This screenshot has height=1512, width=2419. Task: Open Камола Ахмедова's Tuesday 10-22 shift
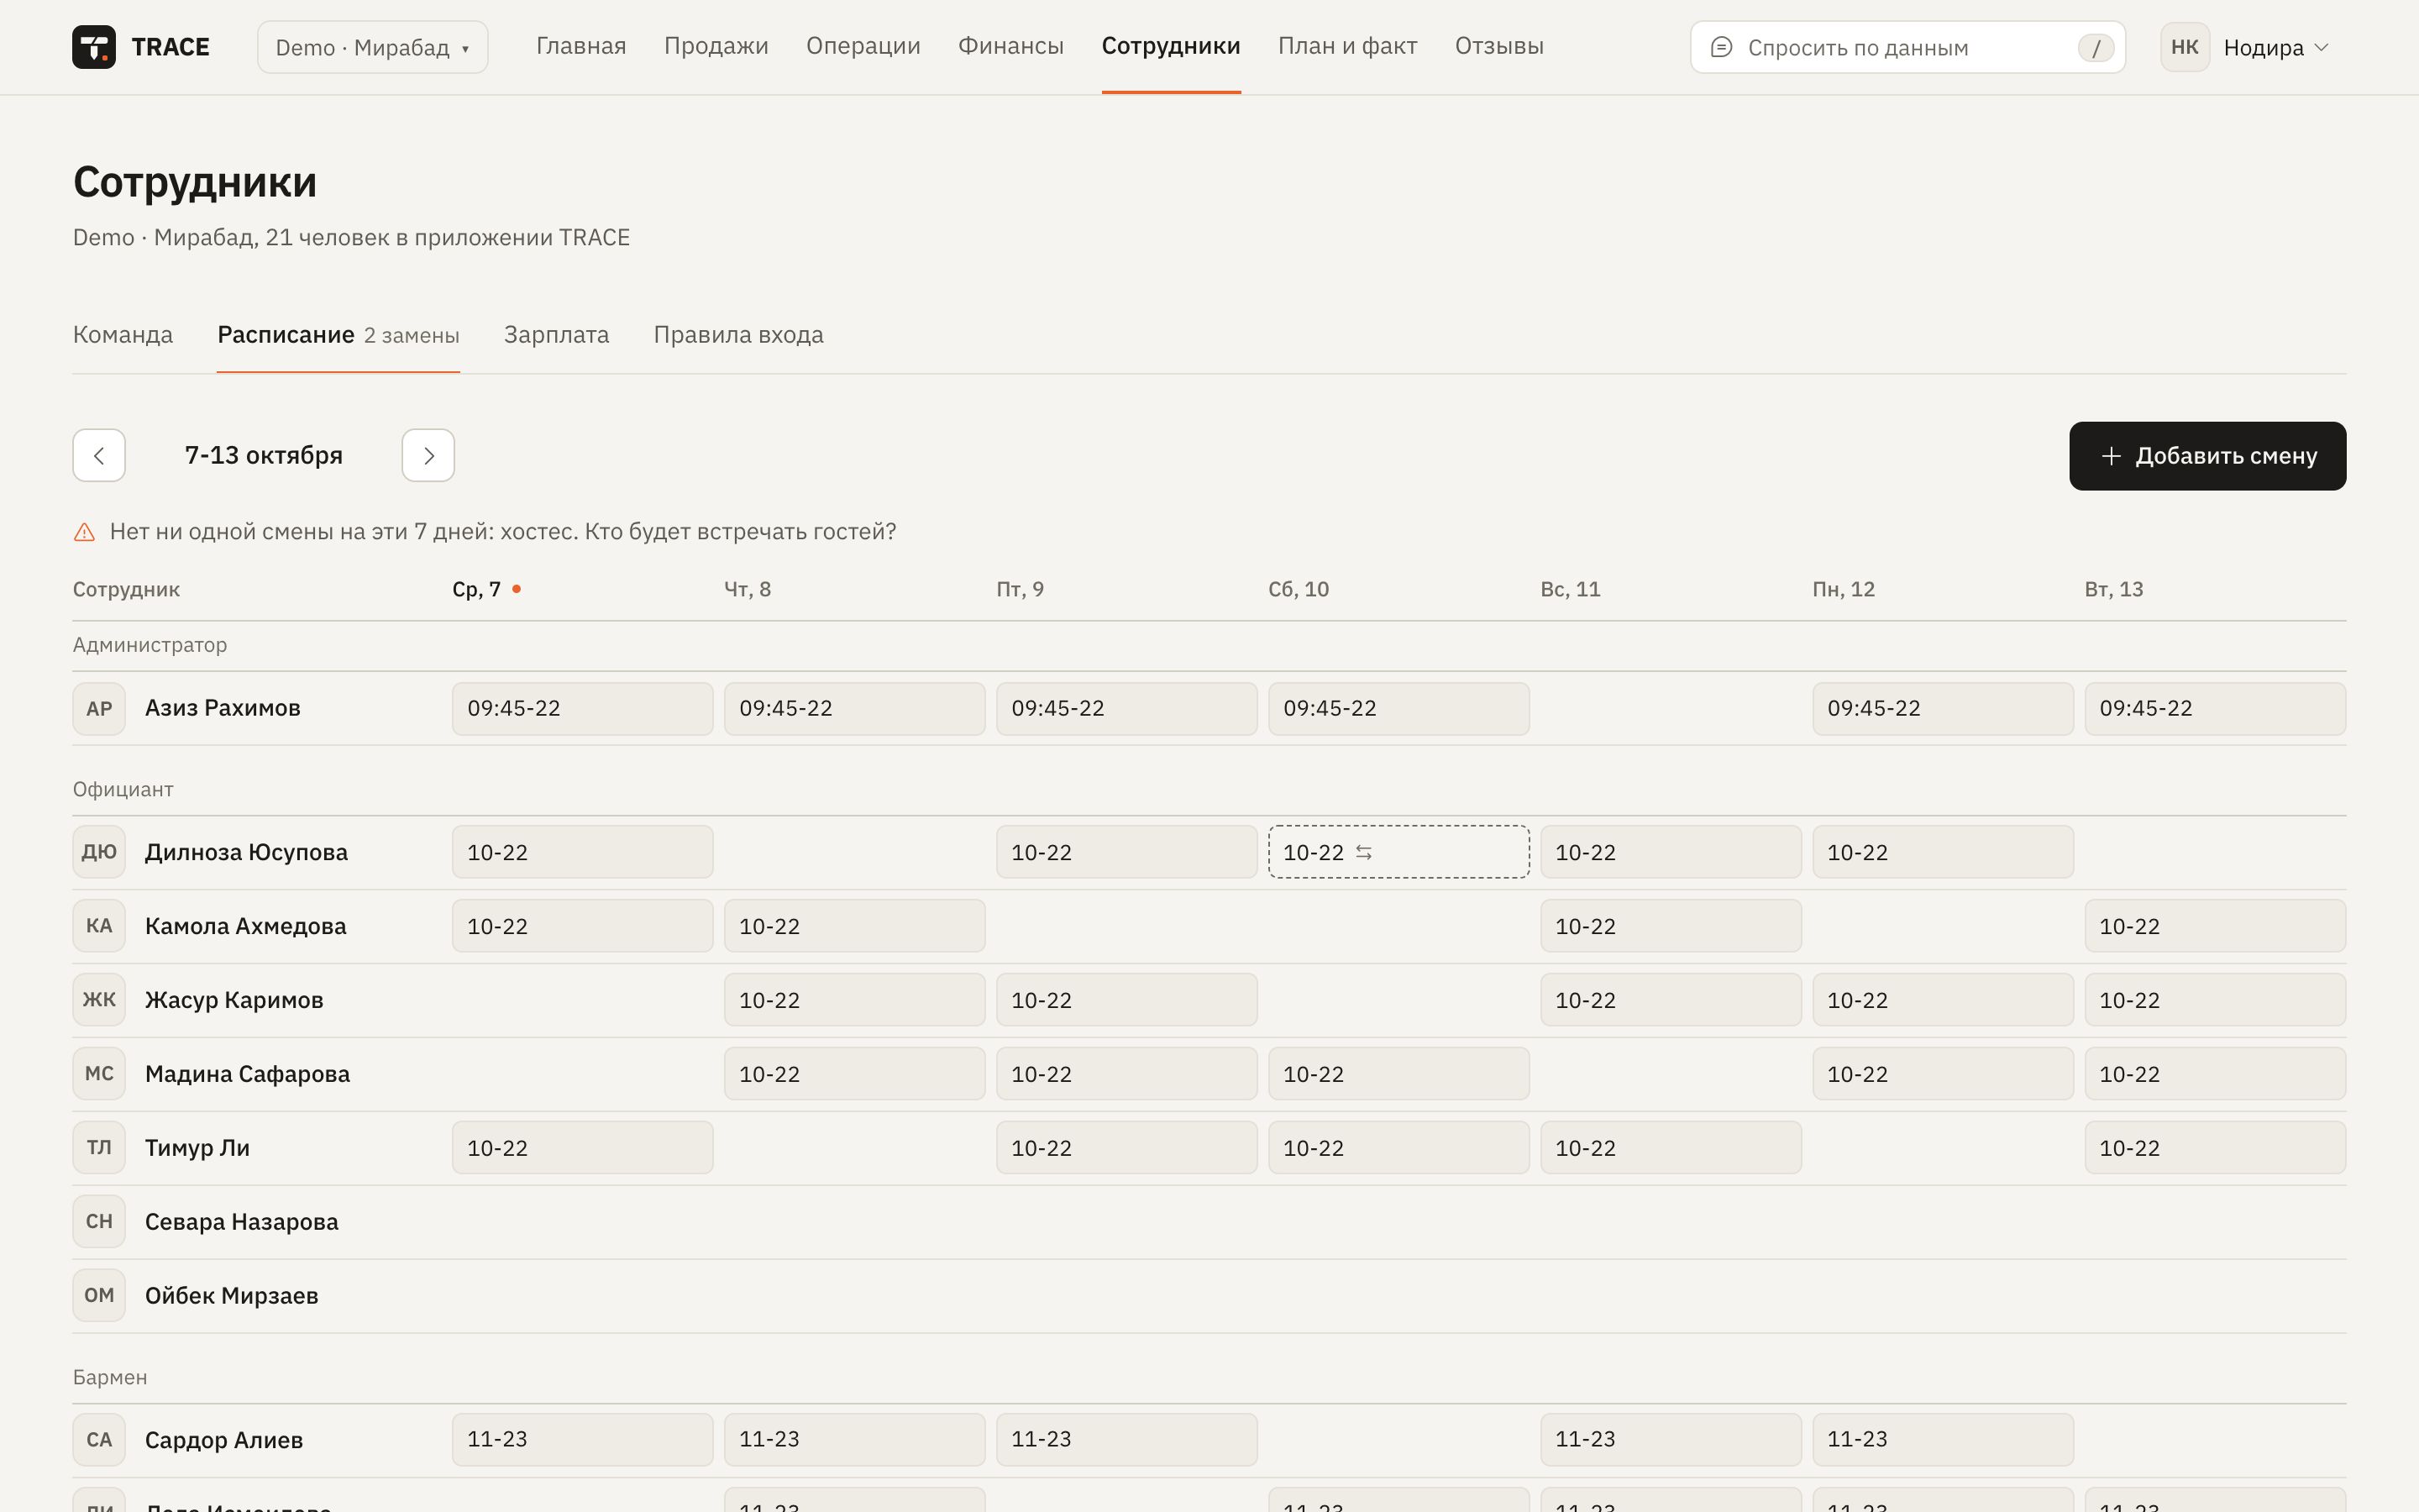(x=2215, y=926)
